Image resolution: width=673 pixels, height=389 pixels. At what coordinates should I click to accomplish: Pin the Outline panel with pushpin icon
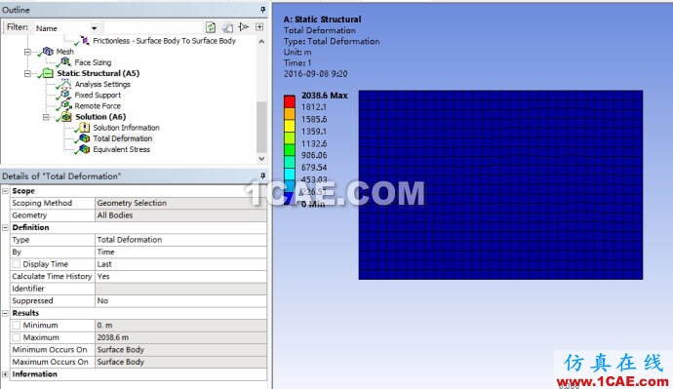click(262, 10)
